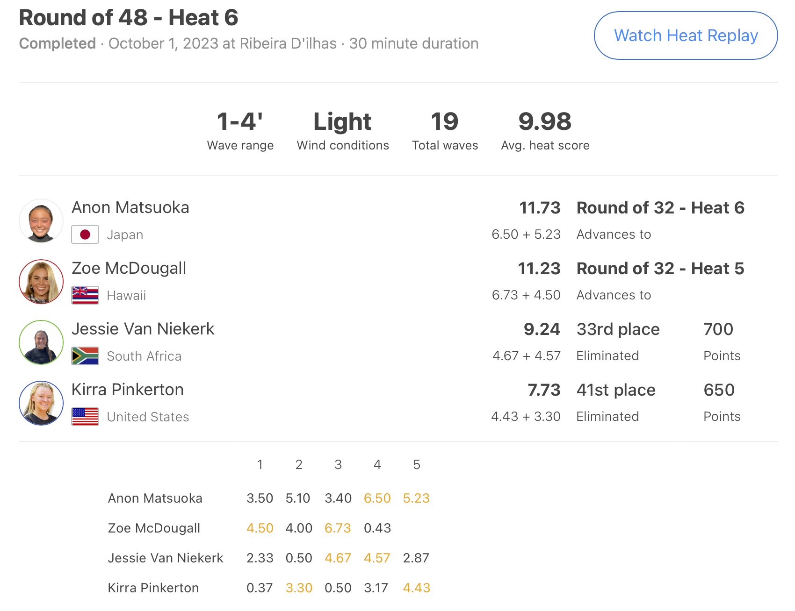This screenshot has width=795, height=611.
Task: Open Anon Matsuoka's profile photo
Action: click(x=41, y=221)
